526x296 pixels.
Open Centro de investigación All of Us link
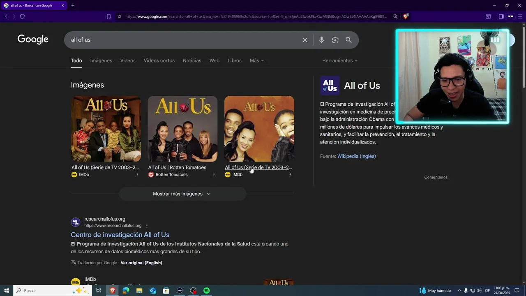120,235
